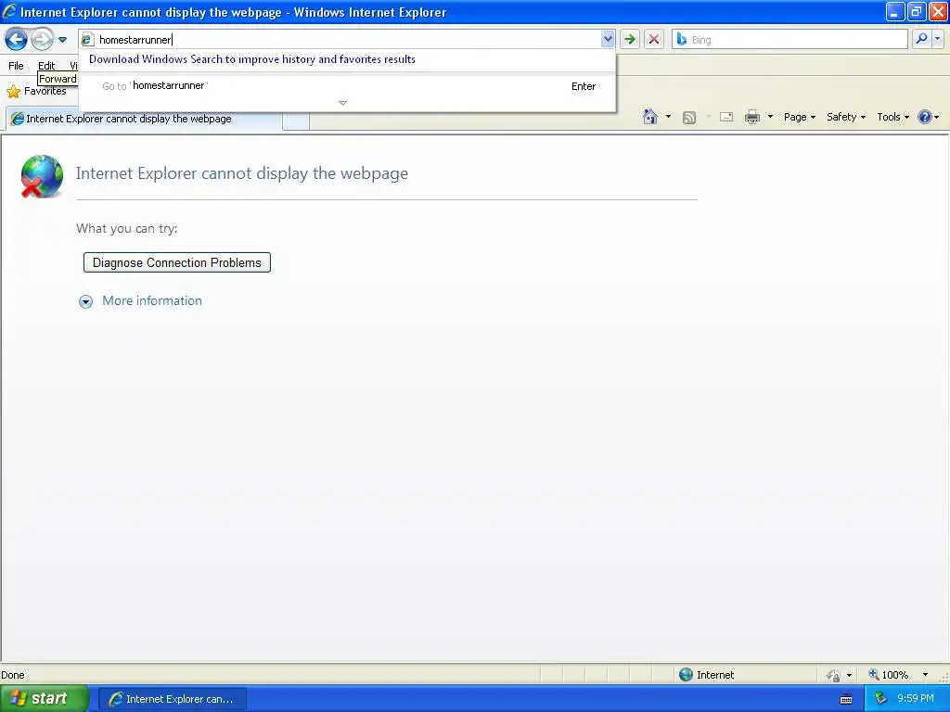Click the green Go arrow button
This screenshot has height=712, width=950.
(630, 39)
